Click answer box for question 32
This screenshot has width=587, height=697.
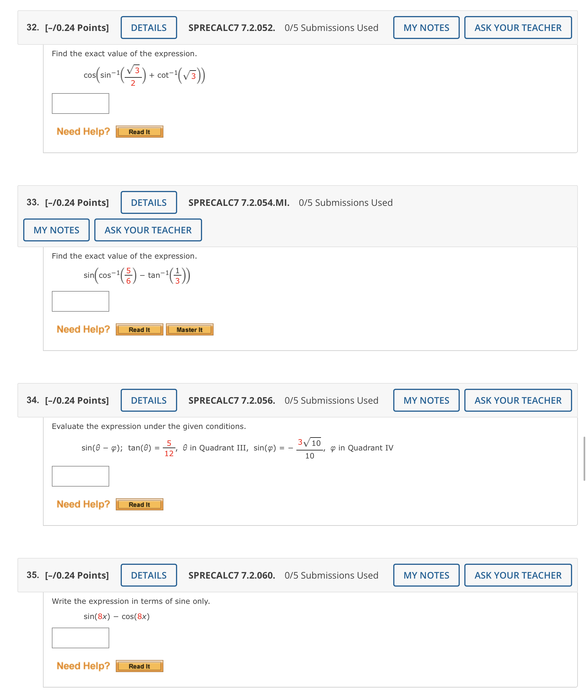point(80,104)
